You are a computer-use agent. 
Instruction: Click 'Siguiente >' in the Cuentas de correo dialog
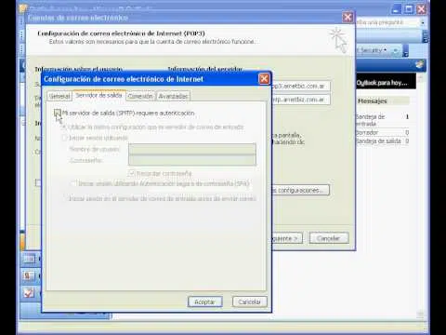click(x=287, y=238)
